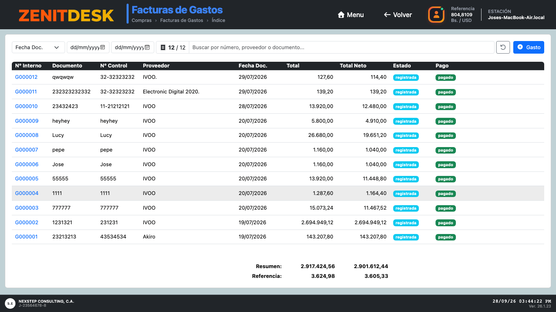Screen dimensions: 556x312
Task: Click the Electronic Digital 2020. provider cell
Action: [x=171, y=92]
